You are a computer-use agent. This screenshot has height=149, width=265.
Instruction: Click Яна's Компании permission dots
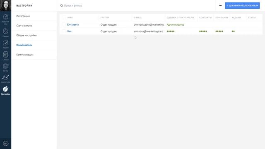point(219,31)
